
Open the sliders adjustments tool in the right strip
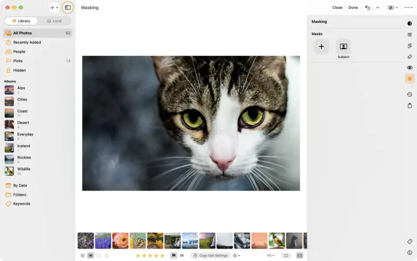[410, 34]
